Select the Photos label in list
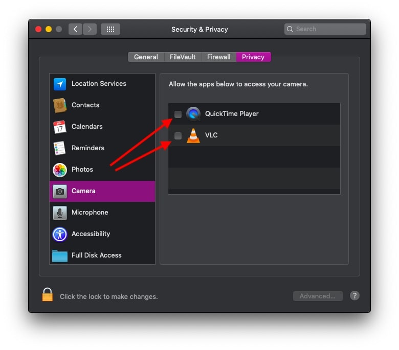Screen dimensions: 399x350 tap(82, 169)
